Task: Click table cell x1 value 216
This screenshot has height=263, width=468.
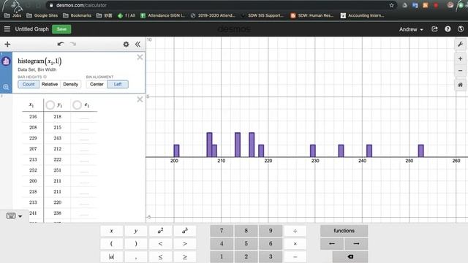Action: click(x=33, y=117)
